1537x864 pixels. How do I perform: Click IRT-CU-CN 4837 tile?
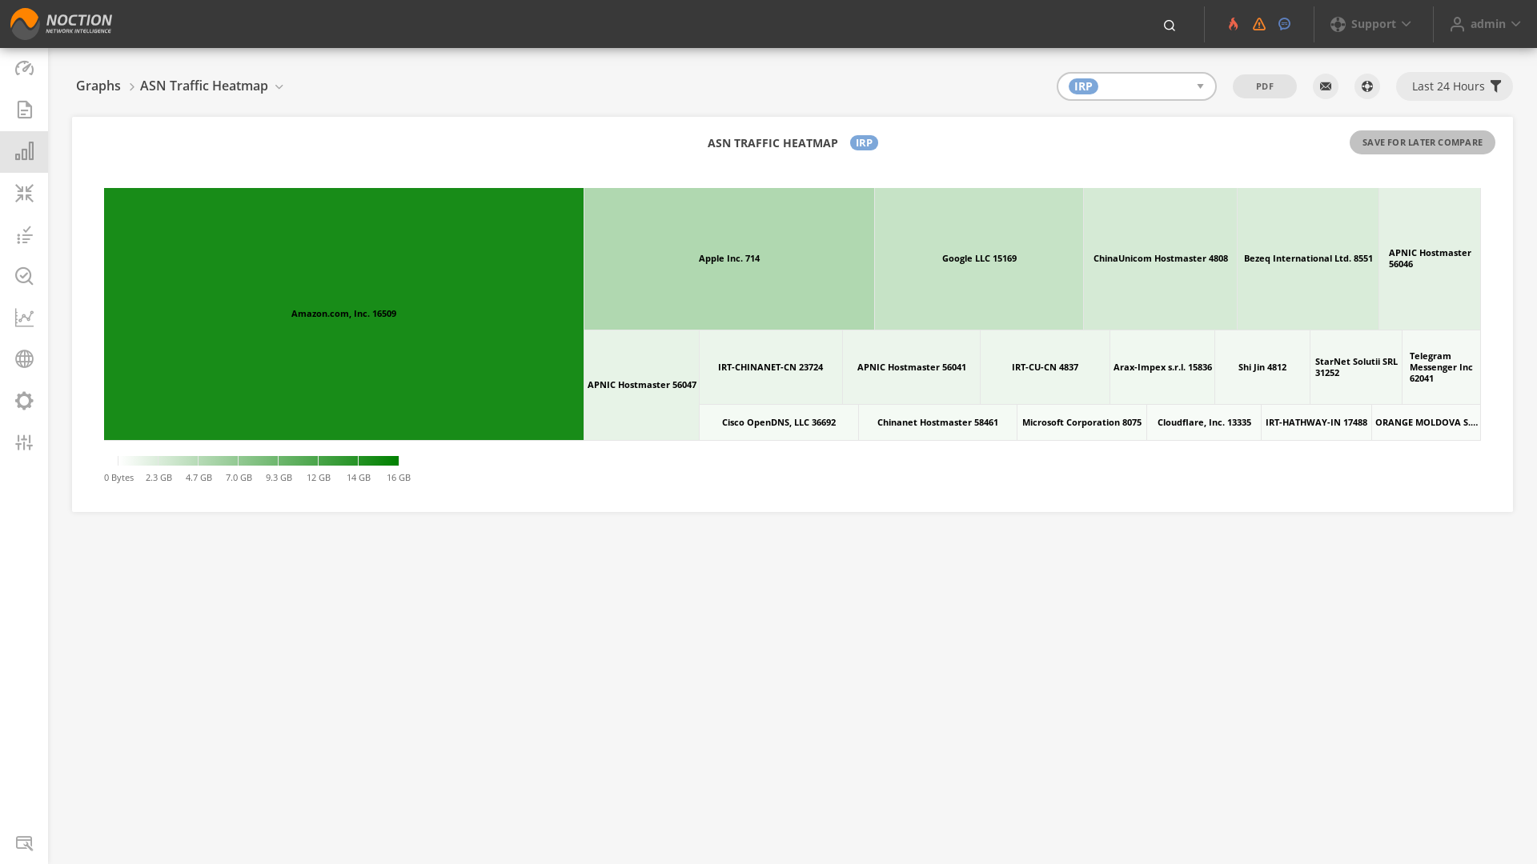point(1045,367)
